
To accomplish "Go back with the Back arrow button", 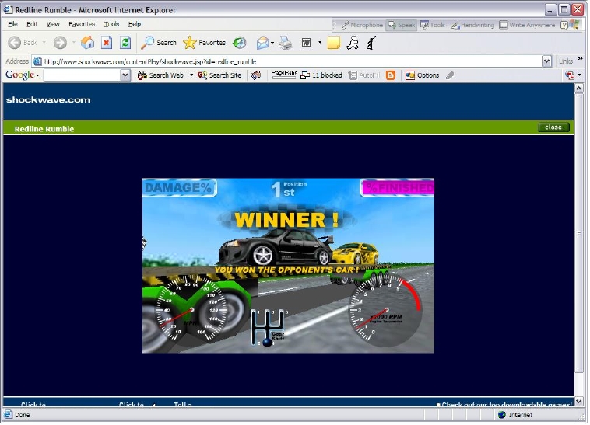I will pyautogui.click(x=23, y=43).
